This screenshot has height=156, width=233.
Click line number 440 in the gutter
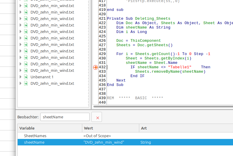click(x=102, y=102)
